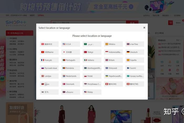Choose the U.S.A location button
Screen dimensions: 184x123
pyautogui.click(x=70, y=44)
